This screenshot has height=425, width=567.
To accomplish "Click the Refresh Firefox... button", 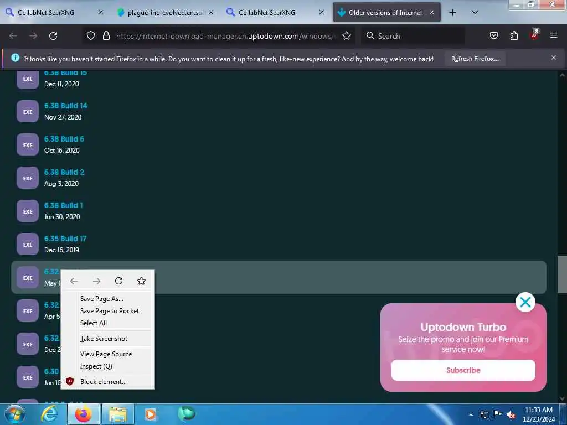I will [475, 59].
